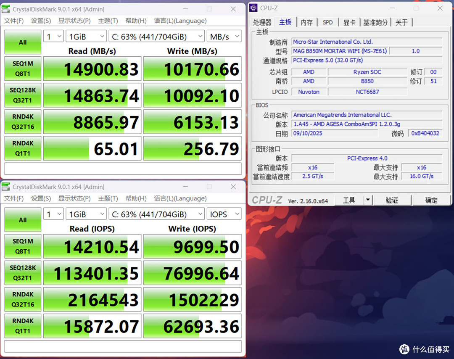Switch to 主板 tab in CPU-Z
Screen dimensions: 454x359
click(285, 22)
